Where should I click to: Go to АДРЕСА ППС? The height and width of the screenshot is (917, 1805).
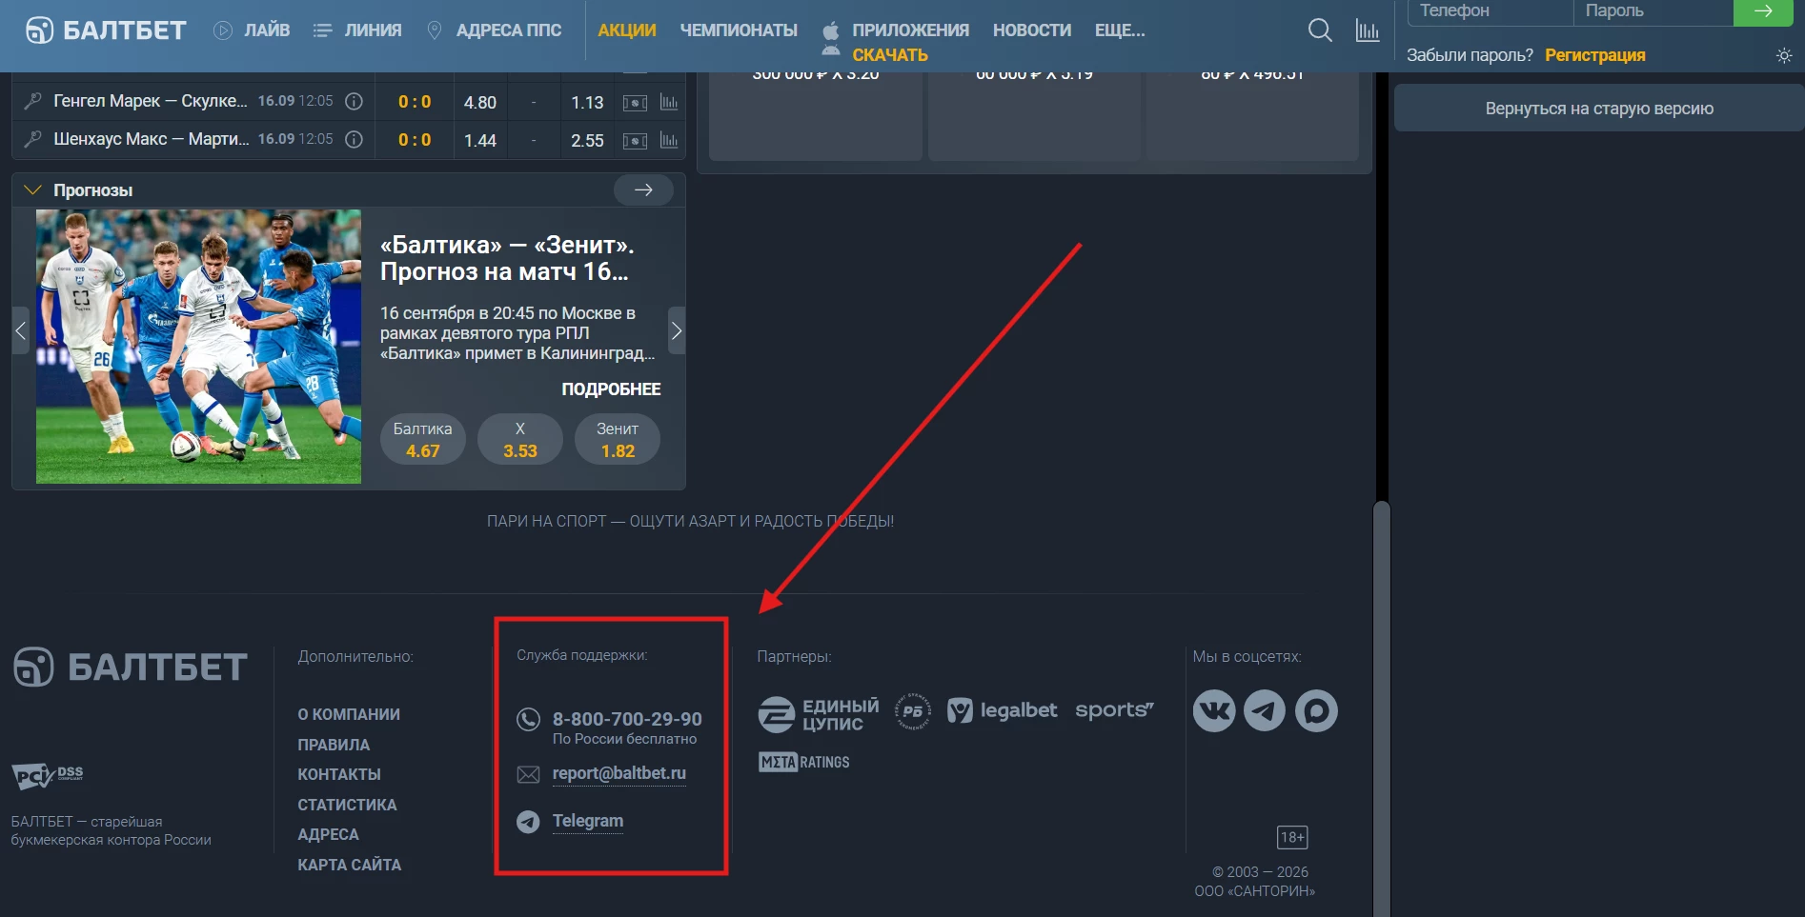click(x=494, y=30)
